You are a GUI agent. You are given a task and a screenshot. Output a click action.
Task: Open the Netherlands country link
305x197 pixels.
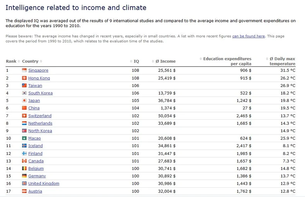[x=40, y=123]
